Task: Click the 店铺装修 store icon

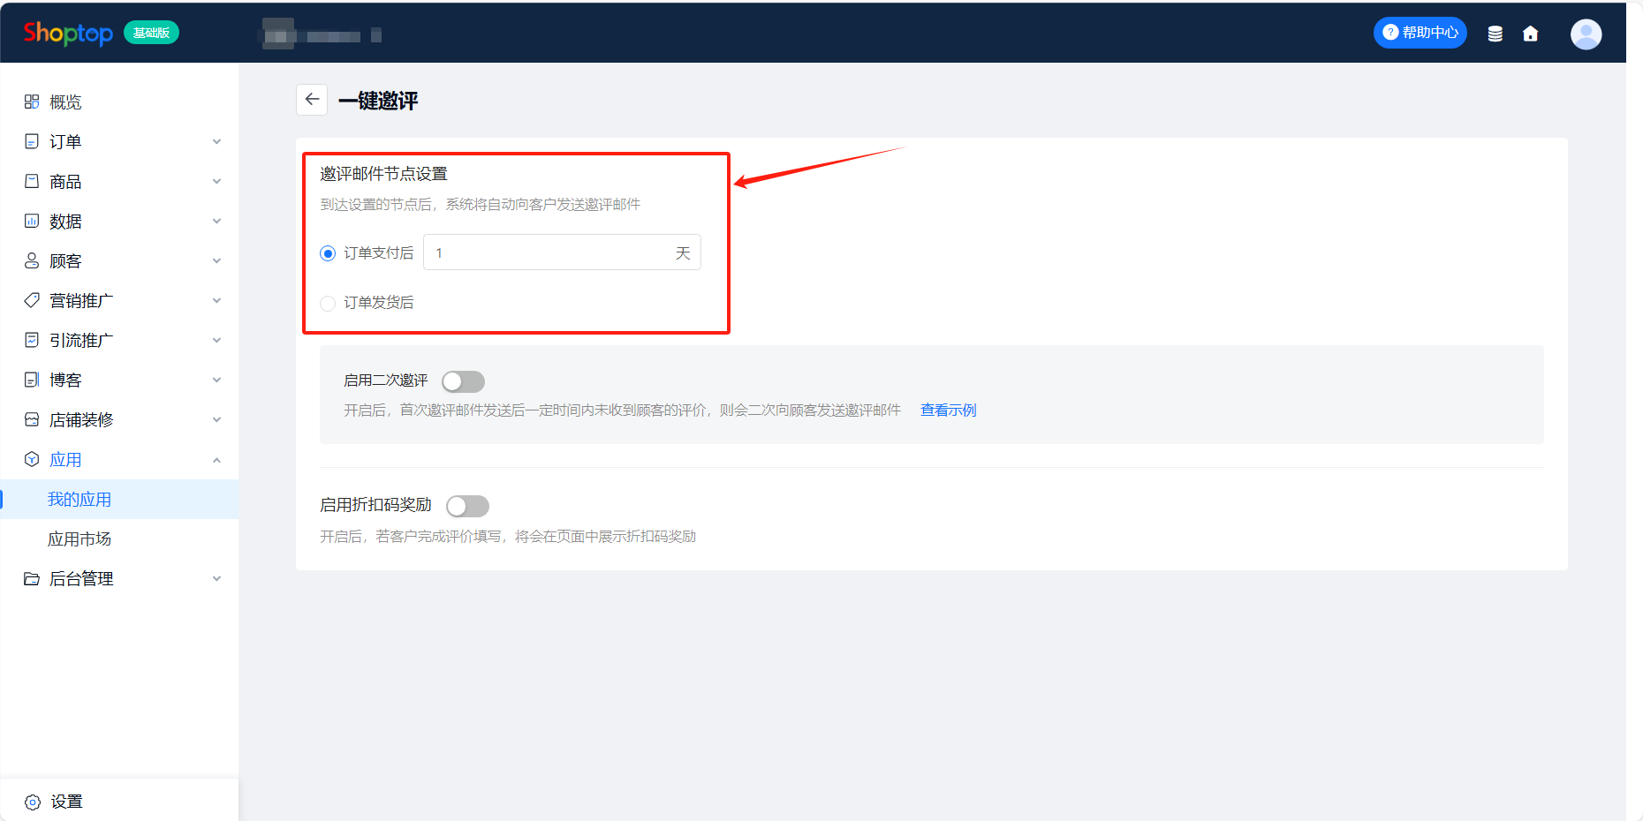Action: [x=32, y=419]
